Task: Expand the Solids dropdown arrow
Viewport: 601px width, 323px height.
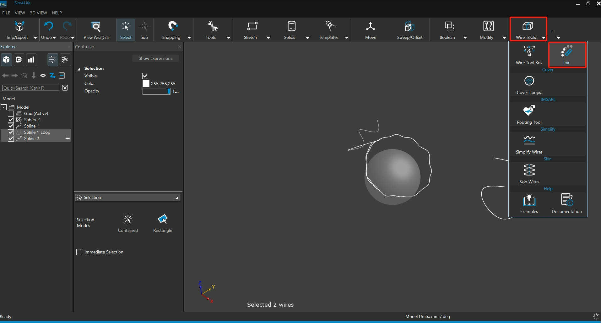Action: pyautogui.click(x=307, y=38)
